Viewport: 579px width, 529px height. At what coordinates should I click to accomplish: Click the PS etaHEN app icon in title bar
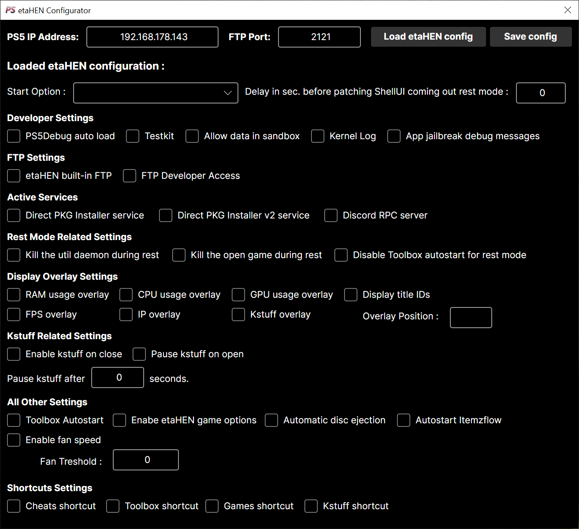pyautogui.click(x=11, y=10)
